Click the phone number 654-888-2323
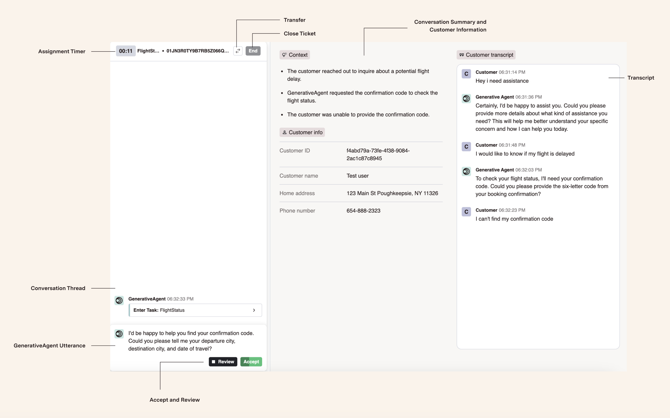The image size is (670, 418). [x=363, y=211]
